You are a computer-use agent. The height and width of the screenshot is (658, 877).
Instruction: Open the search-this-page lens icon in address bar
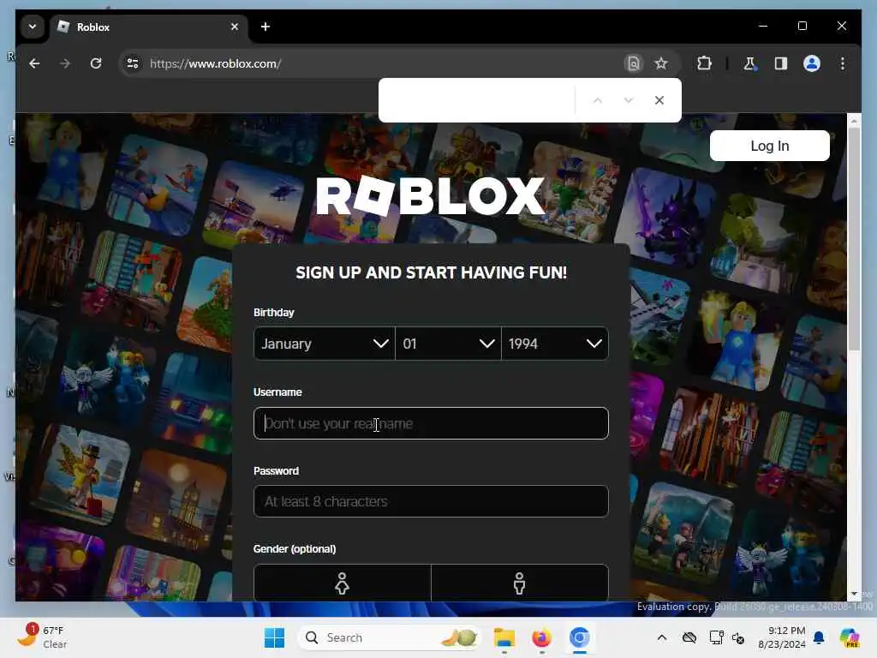[633, 63]
